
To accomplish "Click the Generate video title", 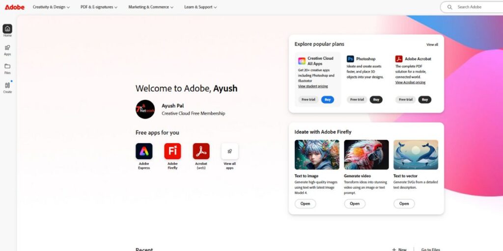I will [358, 176].
